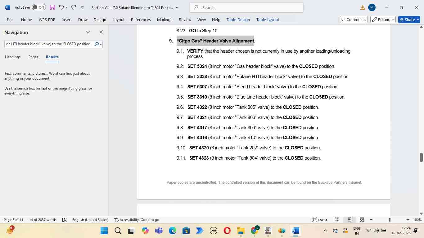This screenshot has width=424, height=238.
Task: Click English (United States) language indicator
Action: pyautogui.click(x=90, y=220)
